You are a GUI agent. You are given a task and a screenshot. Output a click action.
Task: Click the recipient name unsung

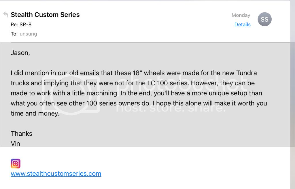[x=28, y=34]
